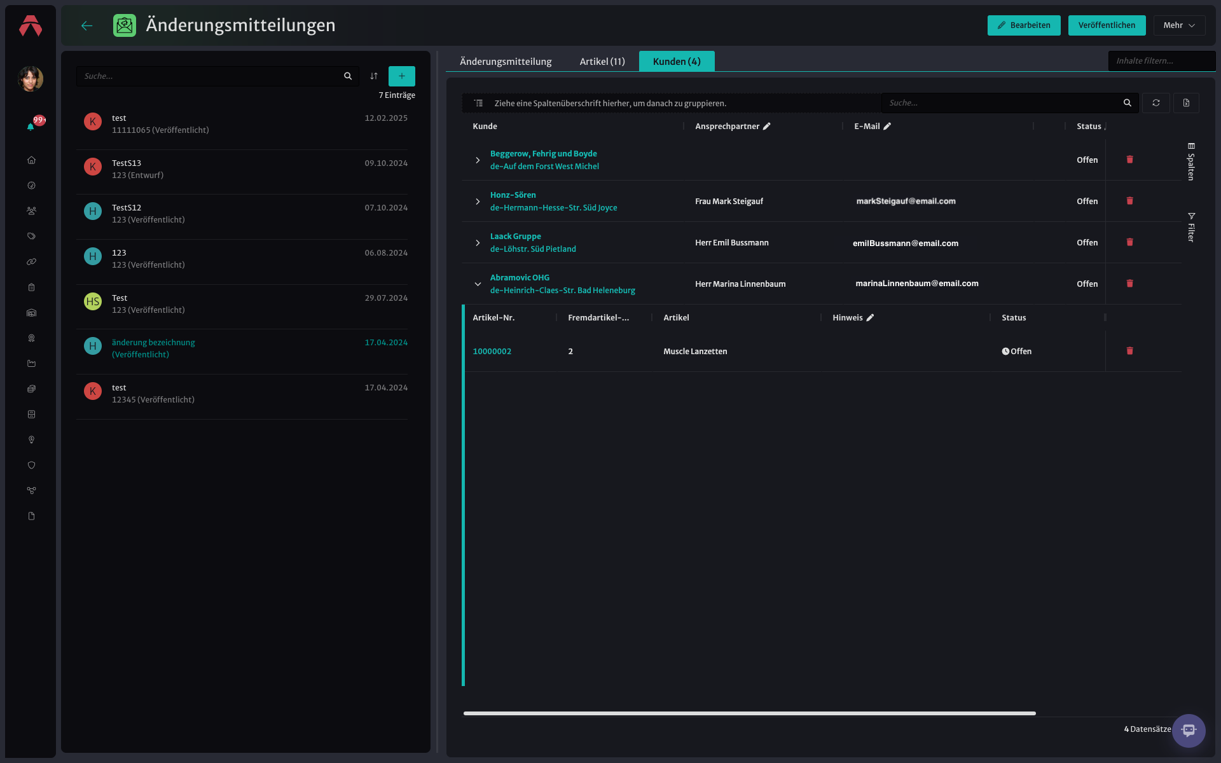The height and width of the screenshot is (763, 1221).
Task: Open the Honz-Sören customer link
Action: pyautogui.click(x=513, y=195)
